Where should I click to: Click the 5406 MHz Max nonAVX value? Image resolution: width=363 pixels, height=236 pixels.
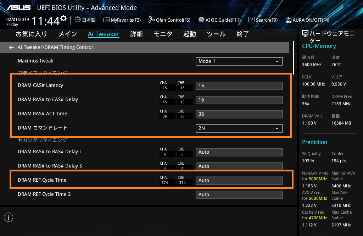tap(341, 186)
